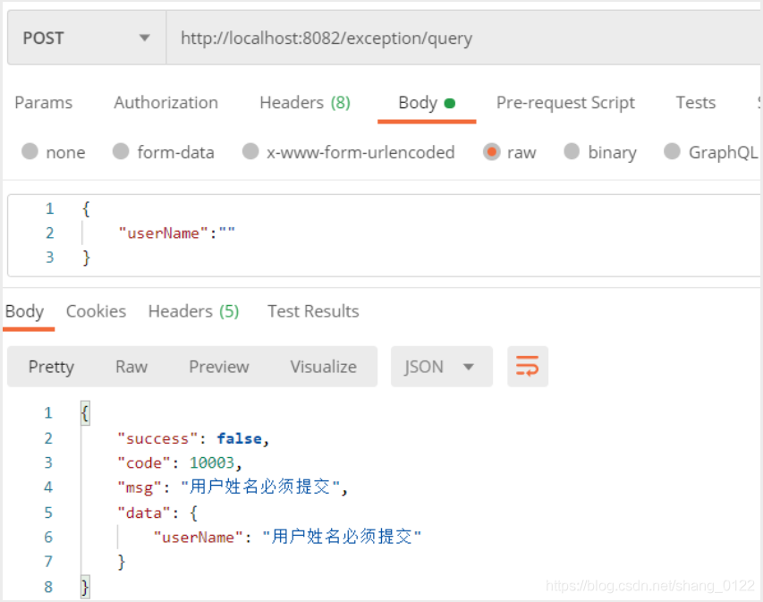Open the POST method dropdown
763x602 pixels.
(x=87, y=38)
